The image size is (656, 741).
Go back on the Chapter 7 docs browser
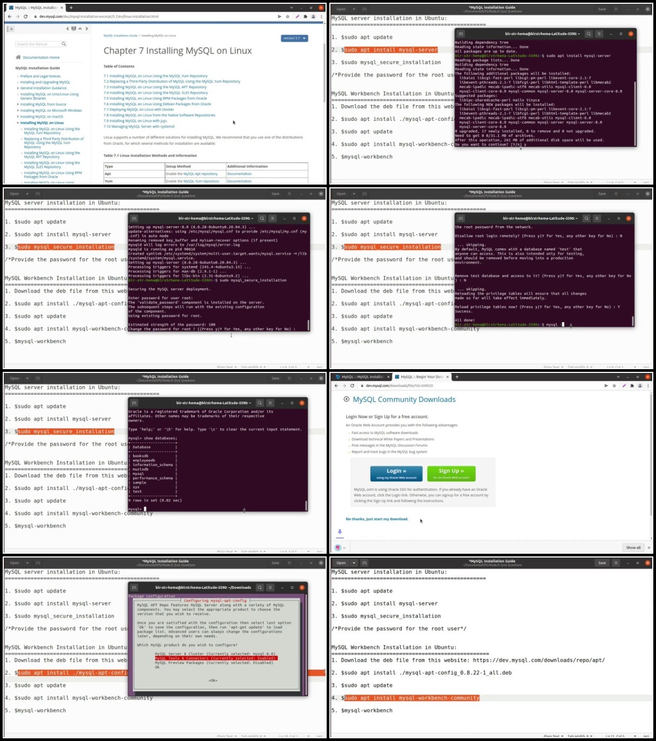pyautogui.click(x=10, y=17)
